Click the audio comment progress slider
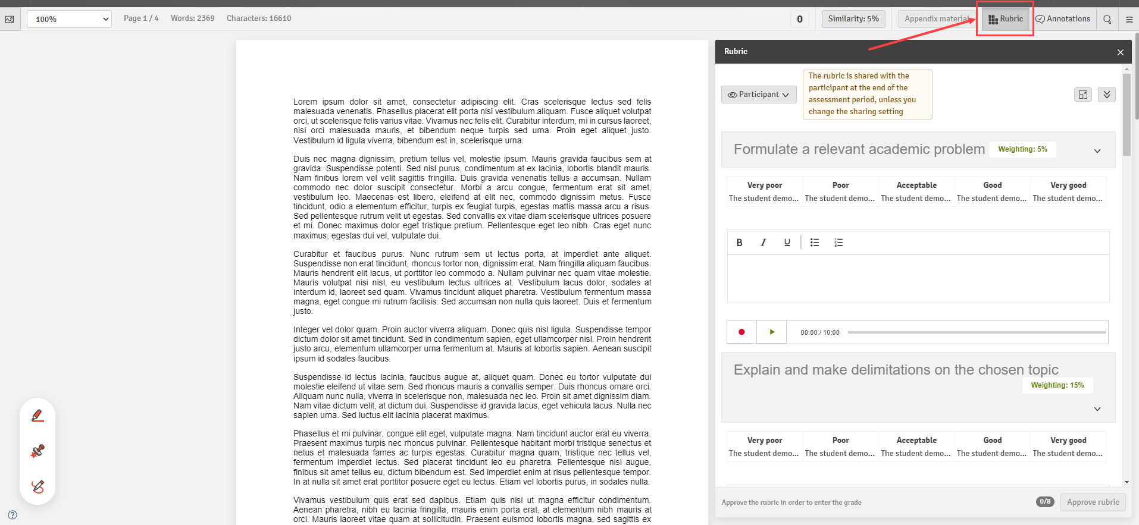Viewport: 1139px width, 525px height. pos(977,332)
